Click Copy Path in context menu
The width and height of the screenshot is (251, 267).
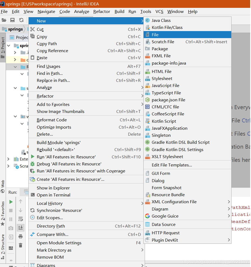click(86, 44)
